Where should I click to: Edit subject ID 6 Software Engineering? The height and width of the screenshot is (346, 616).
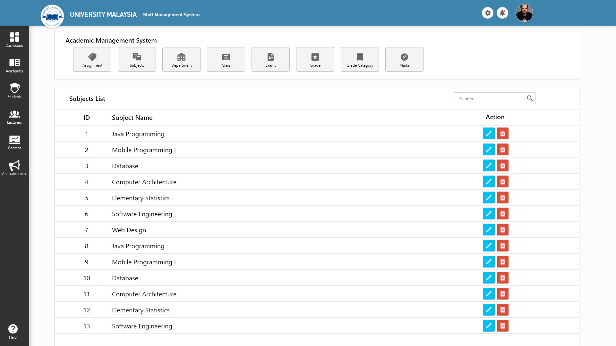click(x=489, y=214)
